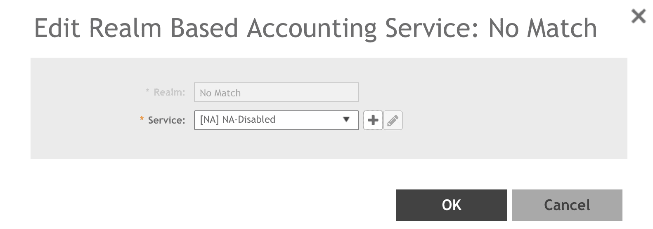Viewport: 653px width, 229px height.
Task: Dismiss the Edit Realm dialog using X
Action: [639, 16]
